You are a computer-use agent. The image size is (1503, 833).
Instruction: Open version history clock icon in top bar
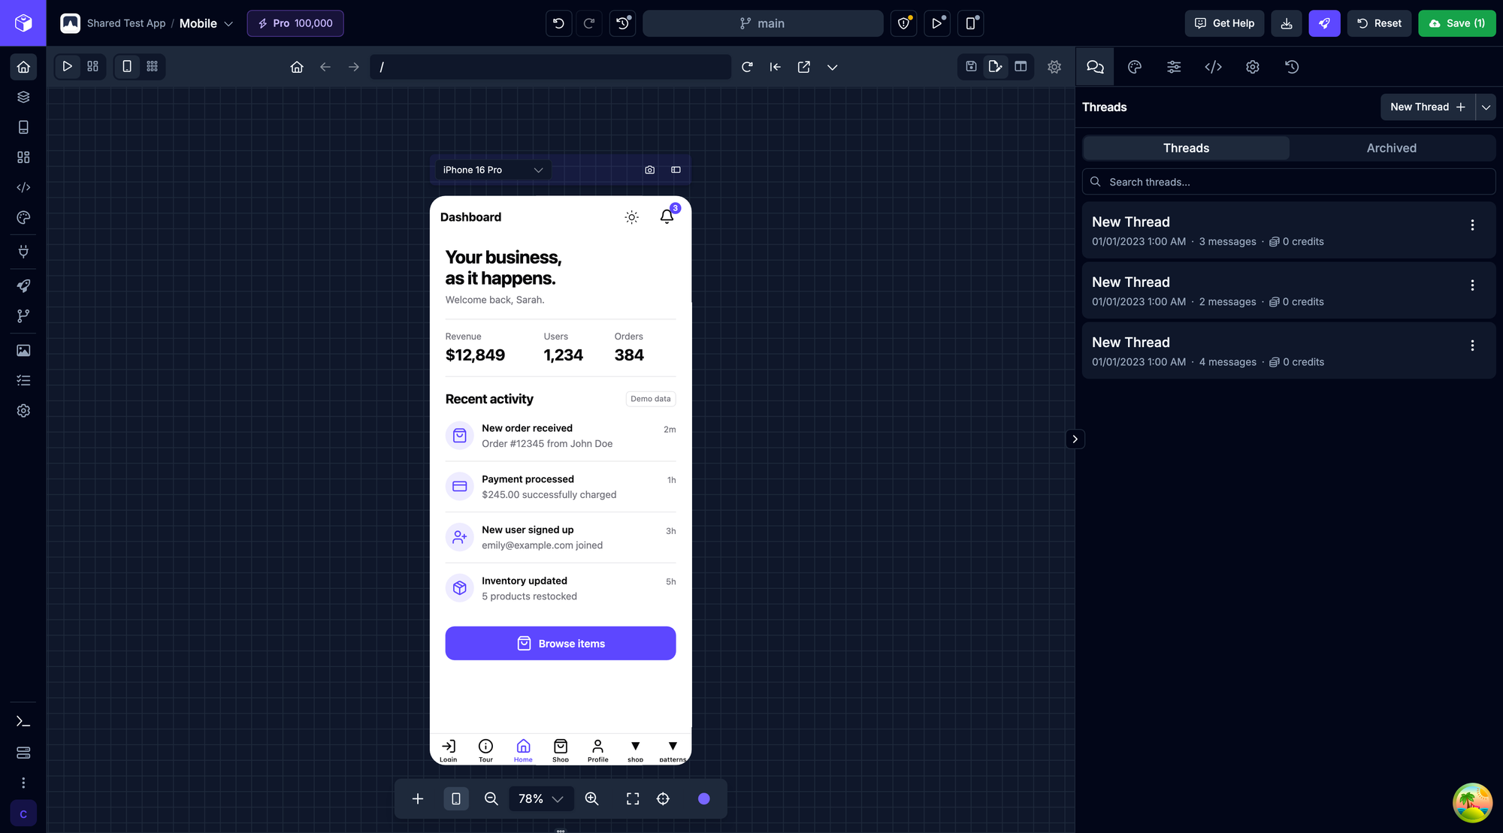pyautogui.click(x=623, y=23)
